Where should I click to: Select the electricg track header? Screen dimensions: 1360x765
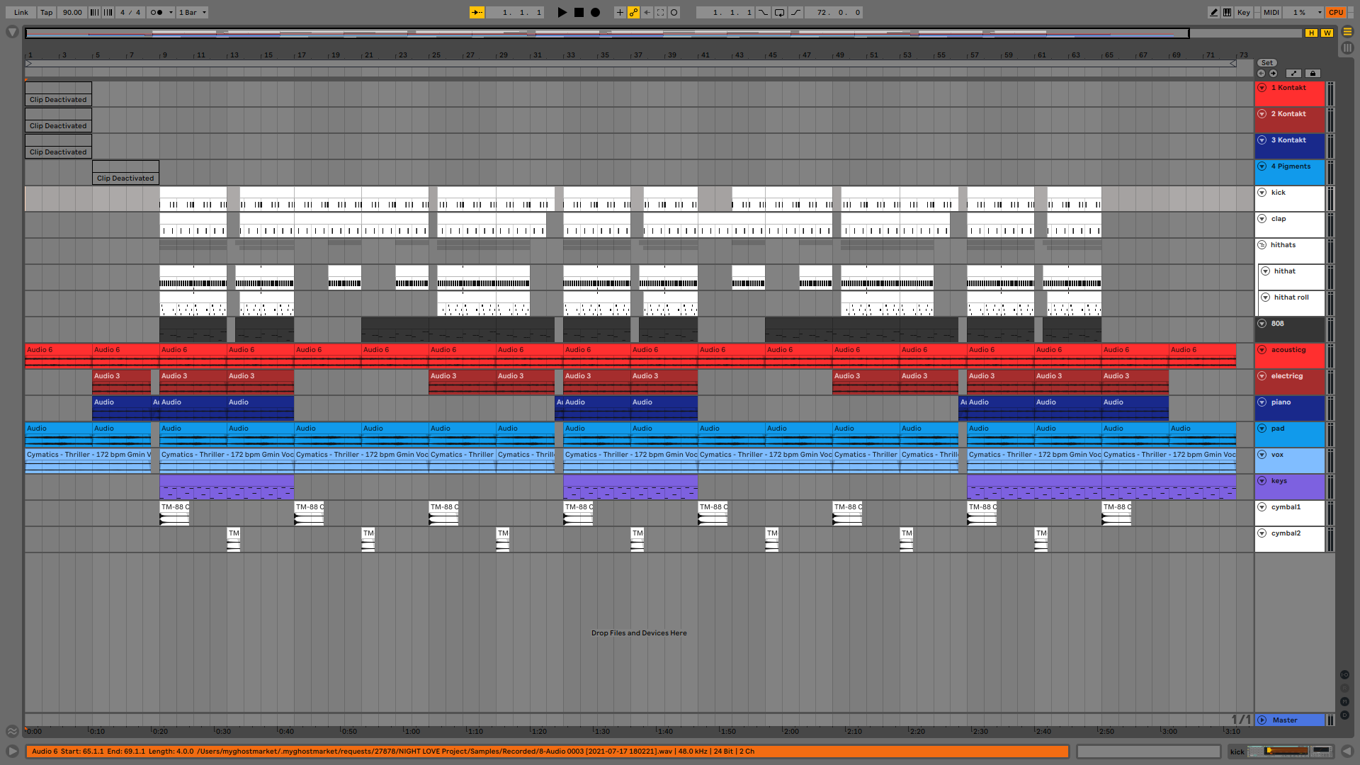tap(1289, 382)
